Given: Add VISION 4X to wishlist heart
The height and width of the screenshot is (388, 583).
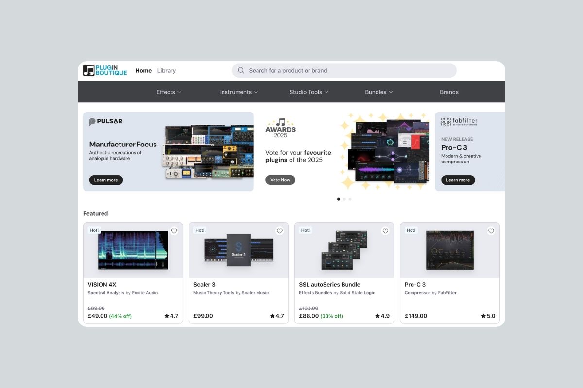Looking at the screenshot, I should tap(174, 231).
